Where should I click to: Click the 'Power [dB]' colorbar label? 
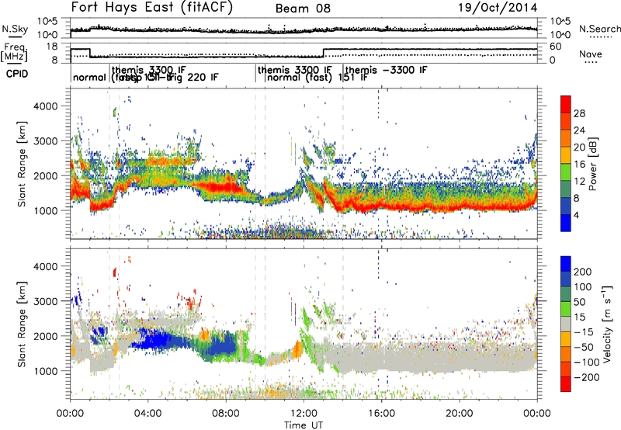(x=592, y=164)
